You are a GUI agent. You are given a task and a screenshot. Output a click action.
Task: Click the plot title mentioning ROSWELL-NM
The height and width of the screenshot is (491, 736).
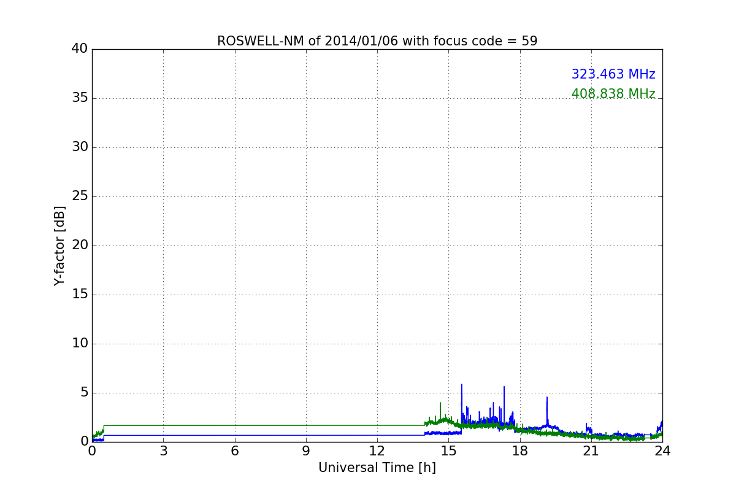point(377,41)
